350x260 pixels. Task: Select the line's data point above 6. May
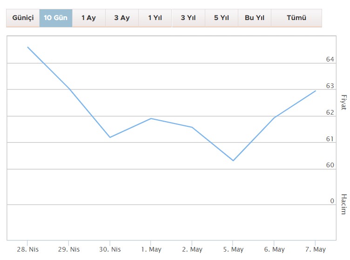coord(274,118)
